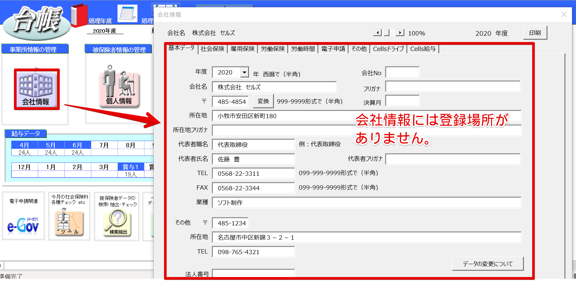The height and width of the screenshot is (281, 576).
Task: Click the red book 処理年度 icon
Action: 79,15
